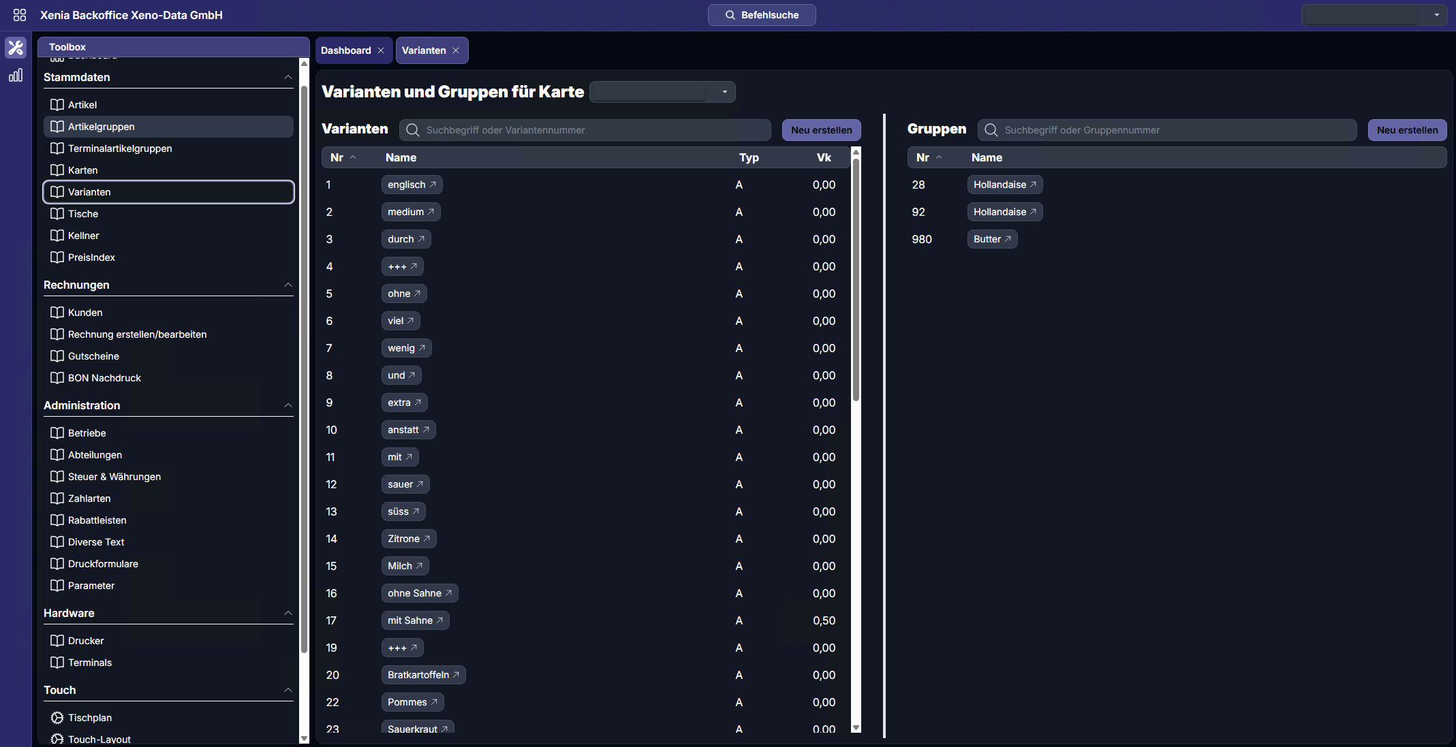Click the magnifier icon in Gruppen search
This screenshot has height=747, width=1456.
pos(991,130)
